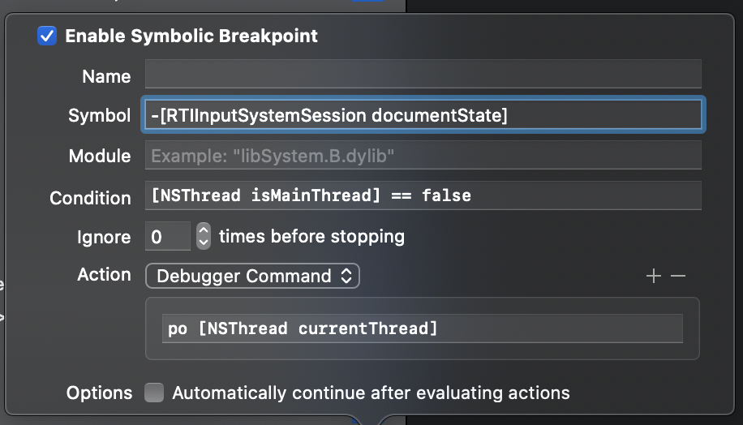Remove the breakpoint action with minus icon

pyautogui.click(x=678, y=277)
